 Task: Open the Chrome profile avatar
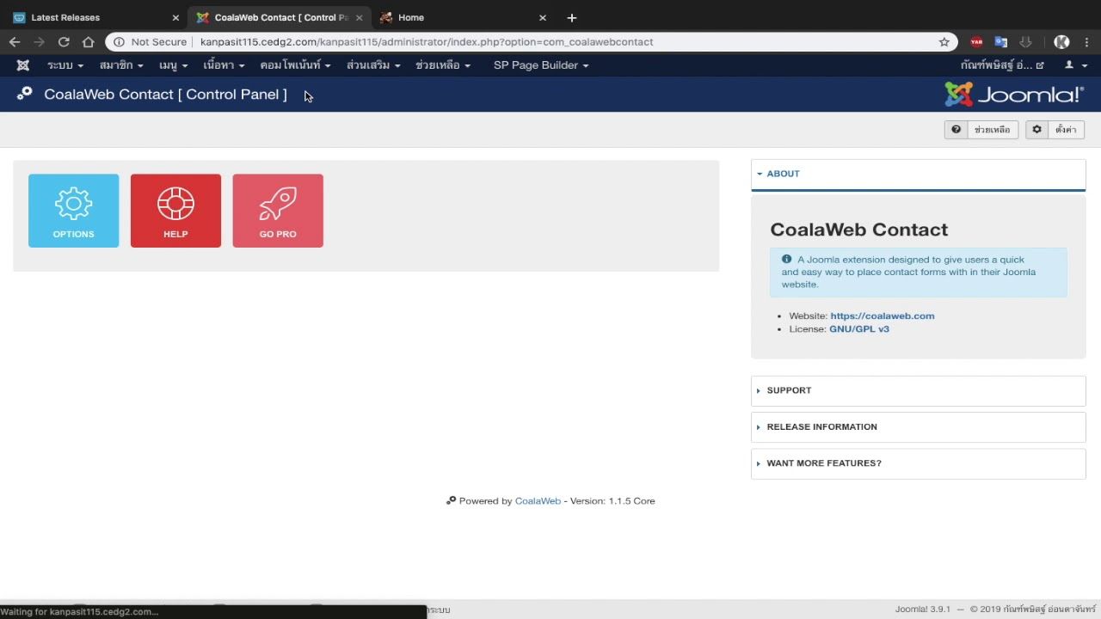tap(1061, 41)
